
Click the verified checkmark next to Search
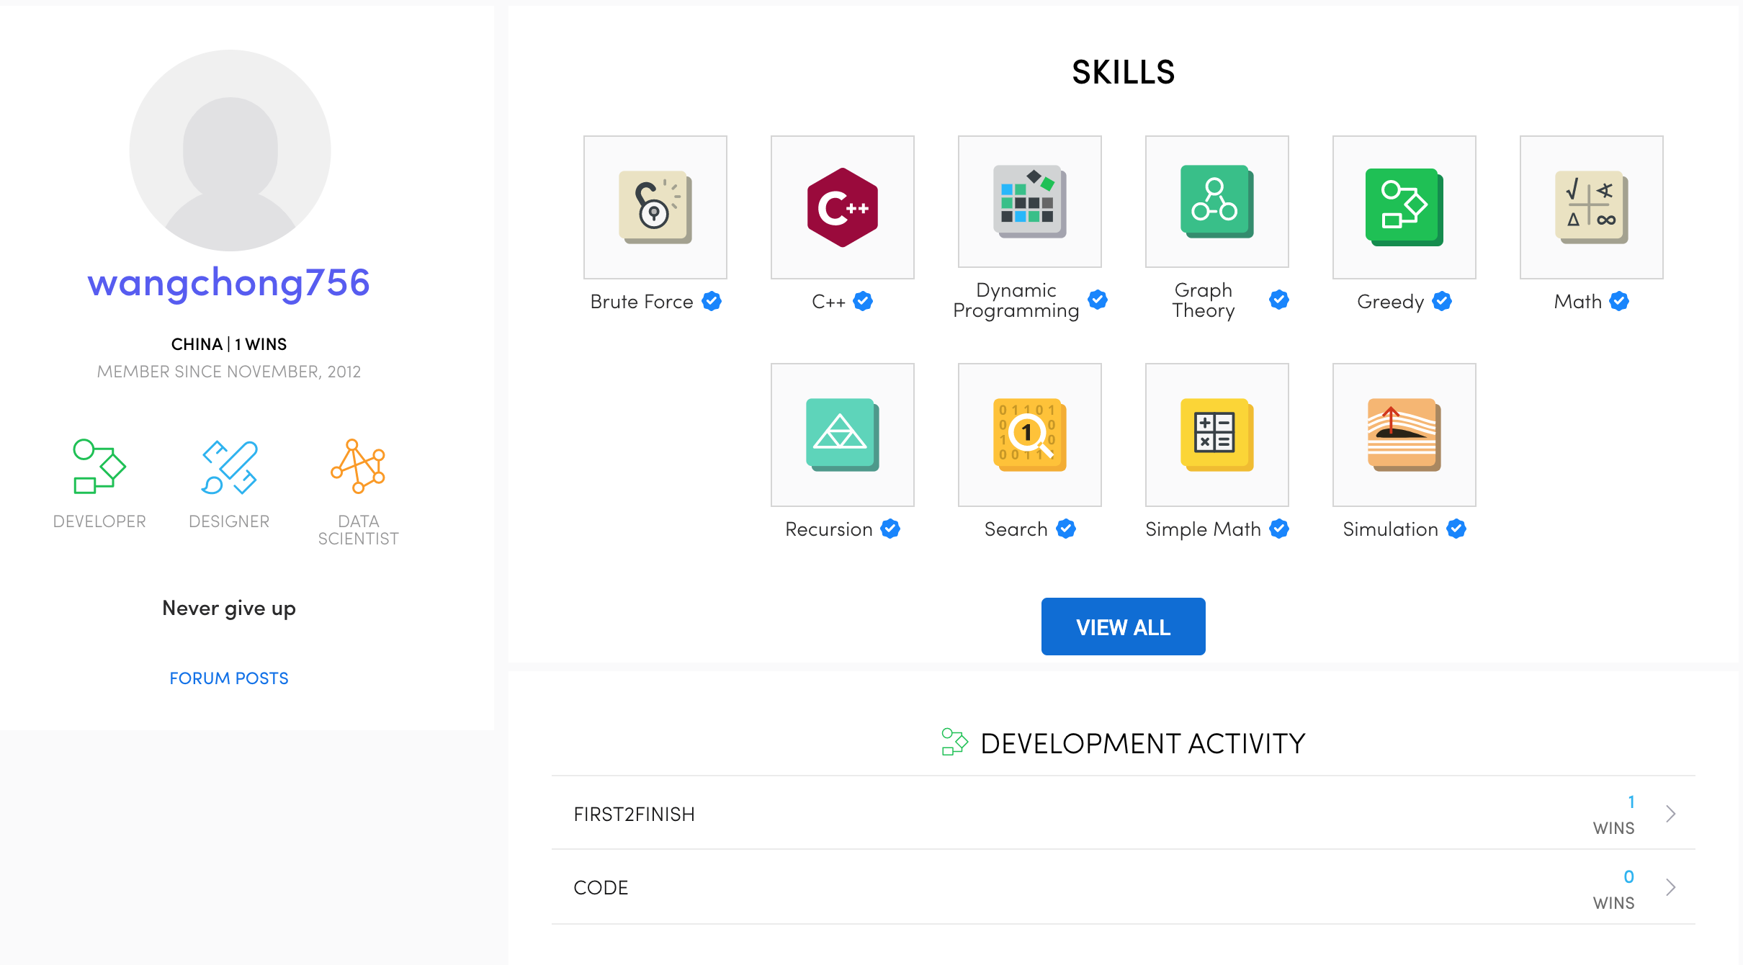pyautogui.click(x=1066, y=529)
